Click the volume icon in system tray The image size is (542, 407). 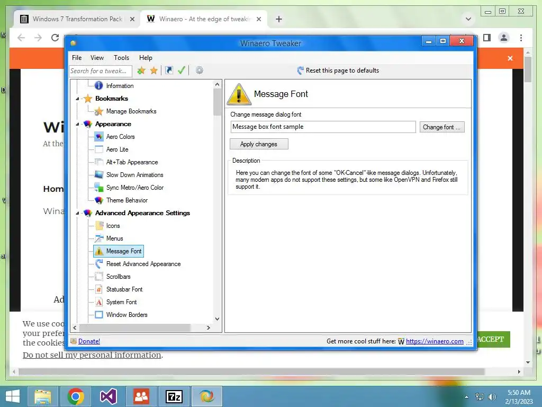(492, 397)
